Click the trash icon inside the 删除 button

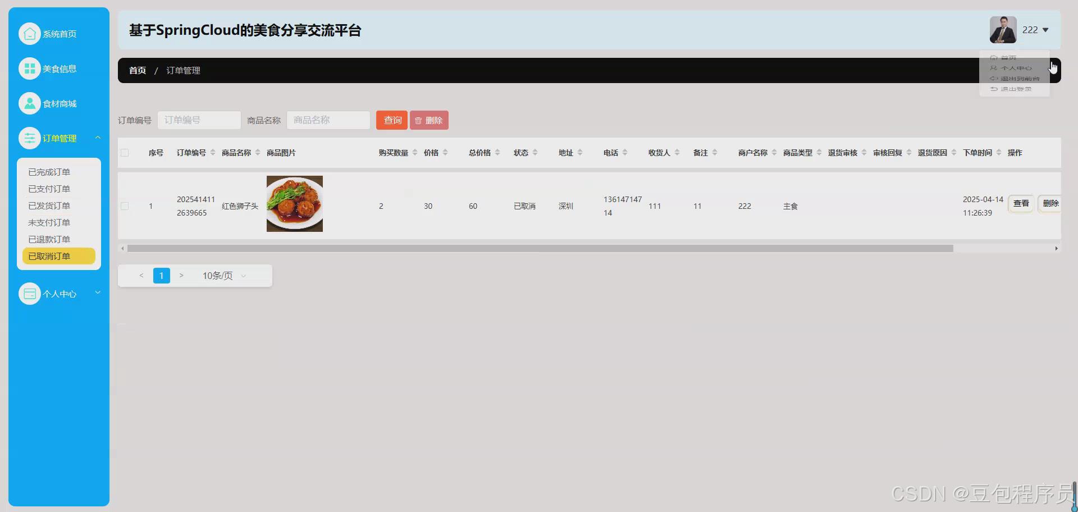click(x=418, y=120)
